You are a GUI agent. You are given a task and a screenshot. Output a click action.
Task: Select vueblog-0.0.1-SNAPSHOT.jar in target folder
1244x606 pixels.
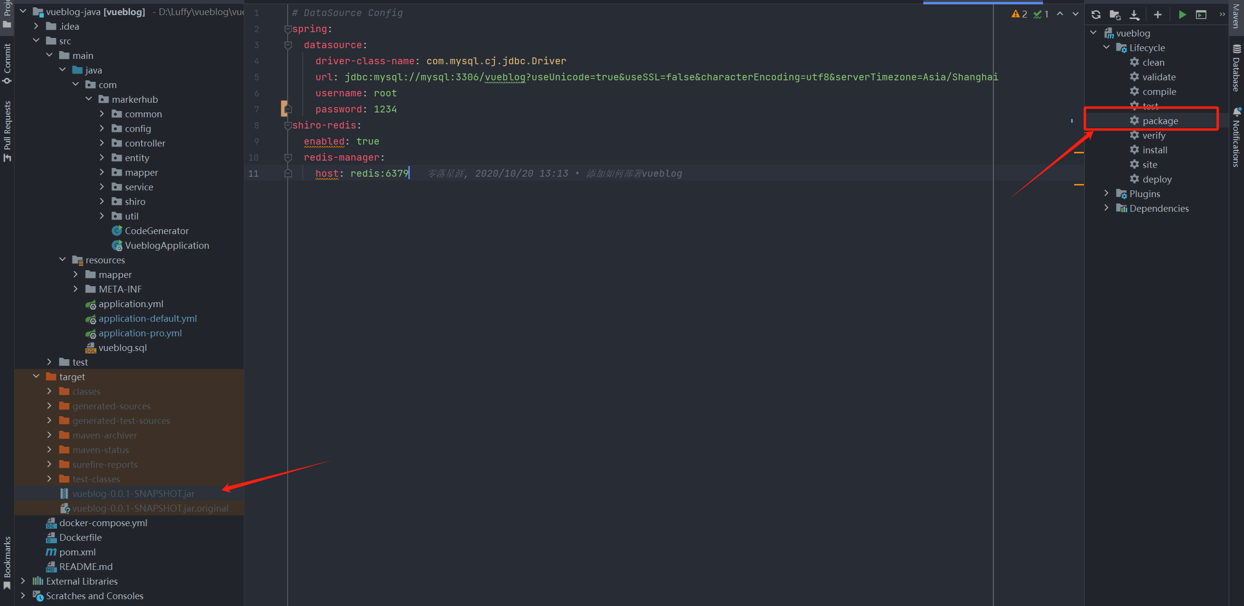click(133, 494)
